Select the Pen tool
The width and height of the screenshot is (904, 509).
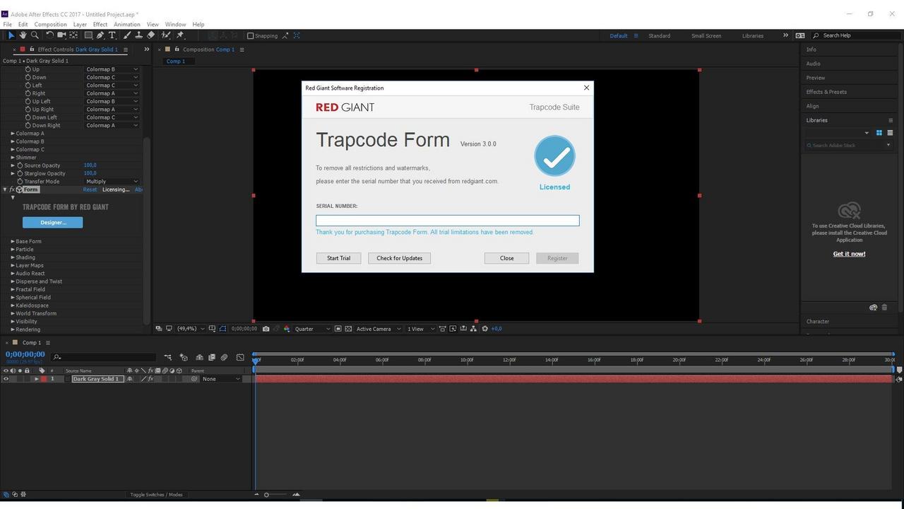point(100,35)
